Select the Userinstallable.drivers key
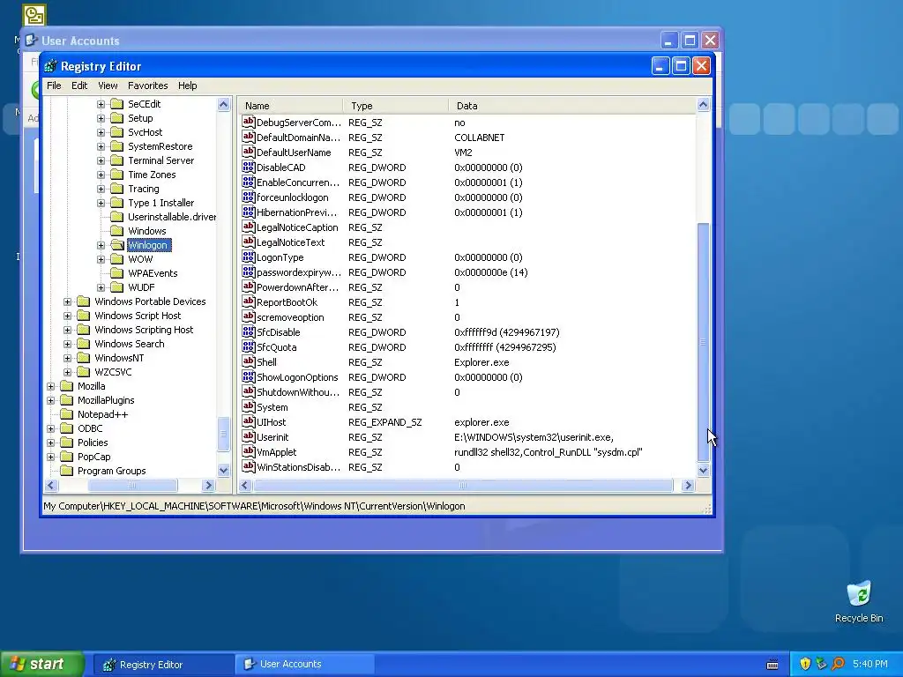903x677 pixels. coord(172,217)
